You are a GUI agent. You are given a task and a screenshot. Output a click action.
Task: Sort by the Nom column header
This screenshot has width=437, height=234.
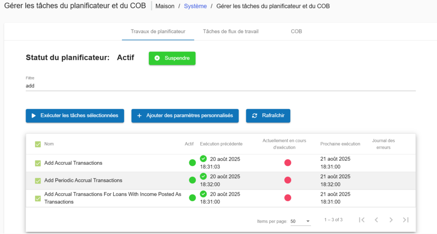(x=49, y=144)
